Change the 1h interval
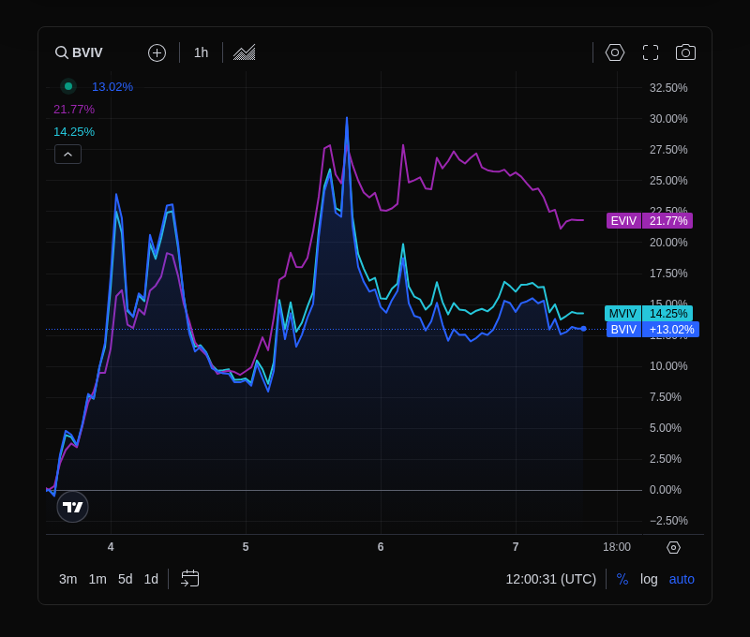Screen dimensions: 750x637 click(x=201, y=52)
